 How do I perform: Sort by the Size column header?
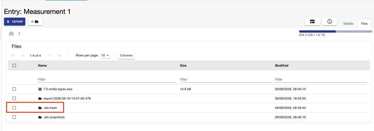pos(183,65)
